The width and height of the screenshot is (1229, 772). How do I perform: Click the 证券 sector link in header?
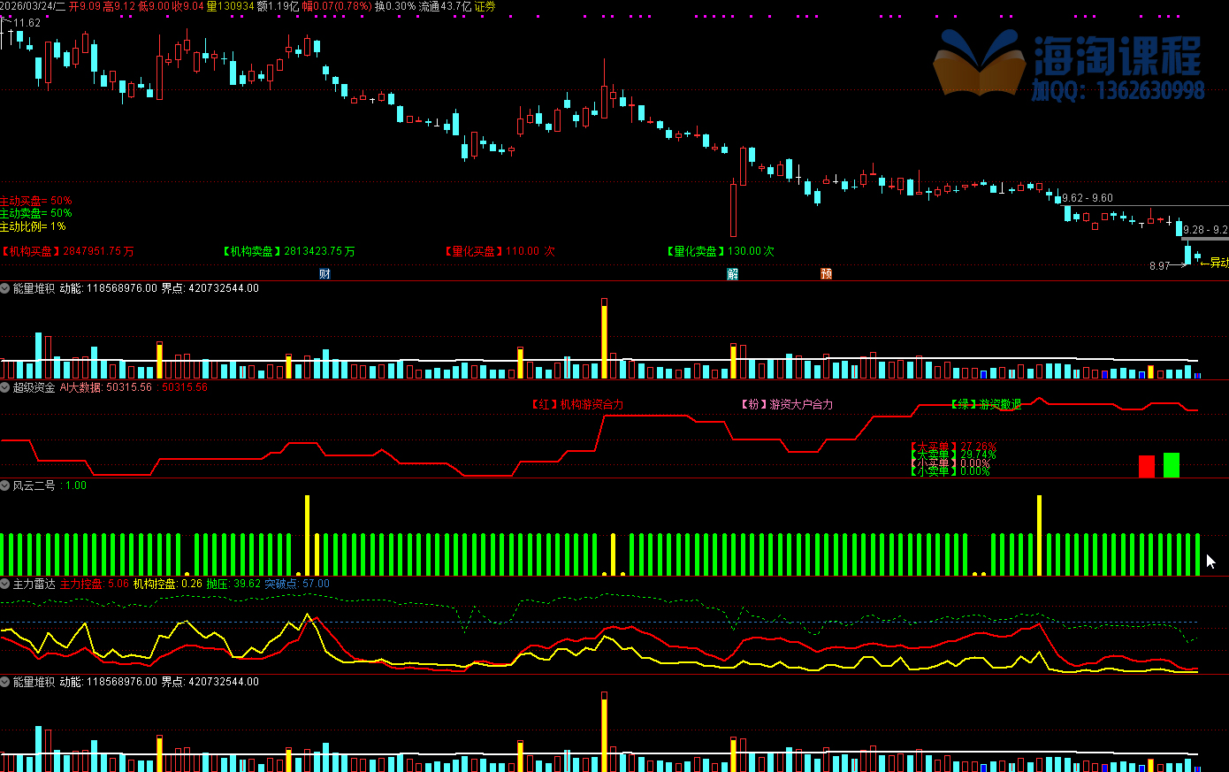coord(485,6)
